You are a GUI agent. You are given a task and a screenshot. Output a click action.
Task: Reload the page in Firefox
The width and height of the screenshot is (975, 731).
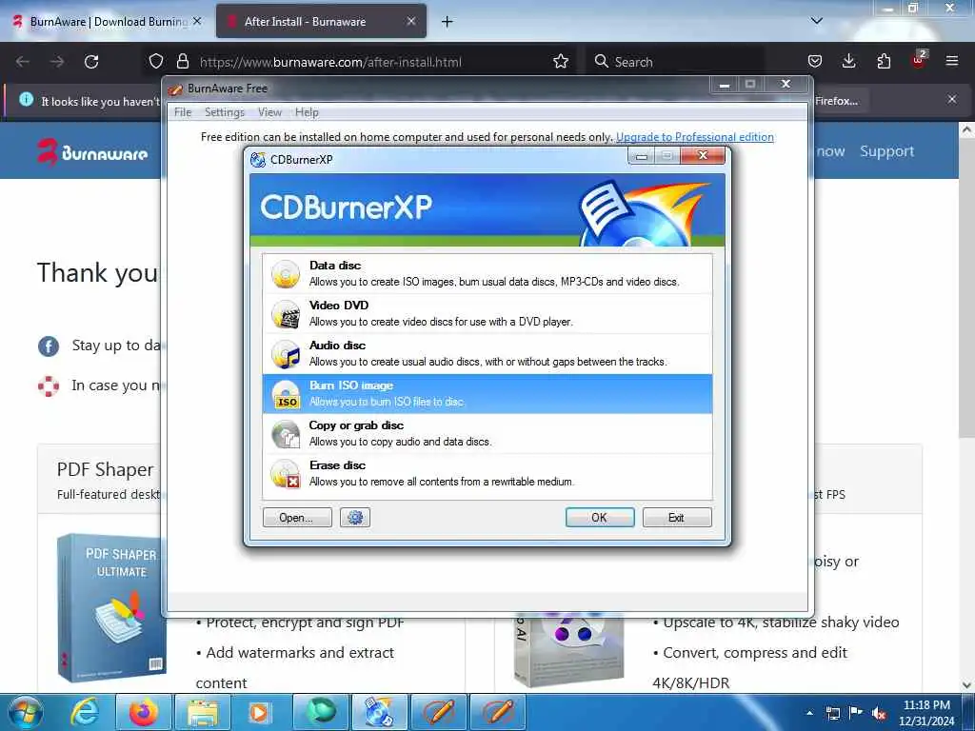(91, 62)
